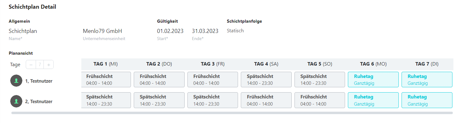The width and height of the screenshot is (463, 123).
Task: Open Testnutzer 2 Spätschicht on TAG 2
Action: click(x=159, y=100)
